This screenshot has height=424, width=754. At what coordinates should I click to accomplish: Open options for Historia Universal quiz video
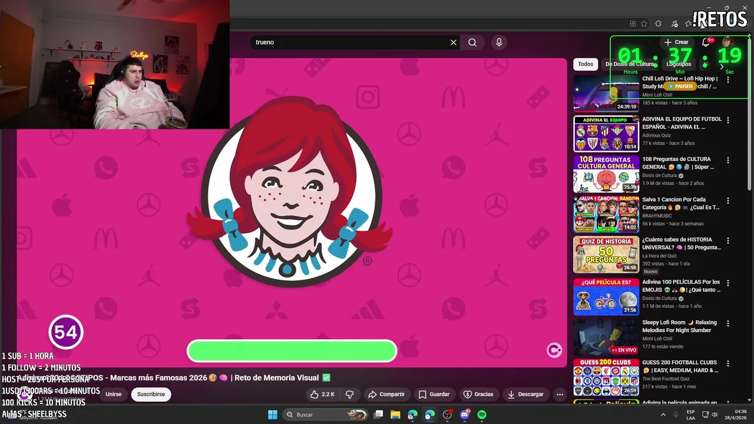[728, 241]
